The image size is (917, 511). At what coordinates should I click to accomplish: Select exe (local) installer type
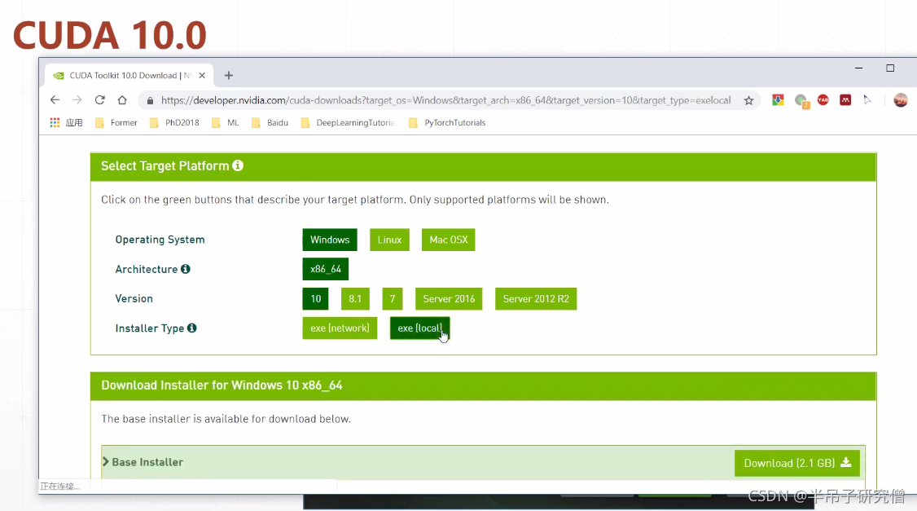pos(420,328)
